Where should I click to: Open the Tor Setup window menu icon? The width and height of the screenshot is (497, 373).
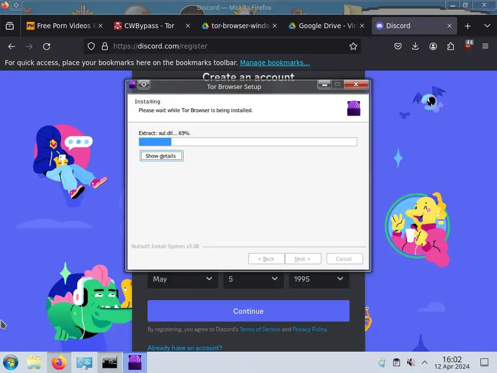pos(132,85)
